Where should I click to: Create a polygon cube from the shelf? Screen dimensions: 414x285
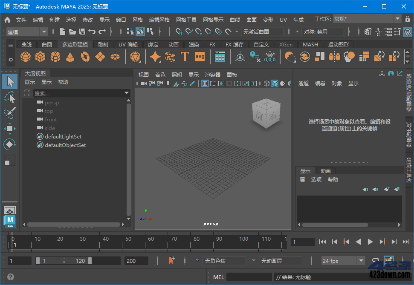(40, 56)
